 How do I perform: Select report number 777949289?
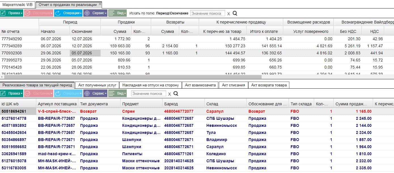pyautogui.click(x=12, y=46)
